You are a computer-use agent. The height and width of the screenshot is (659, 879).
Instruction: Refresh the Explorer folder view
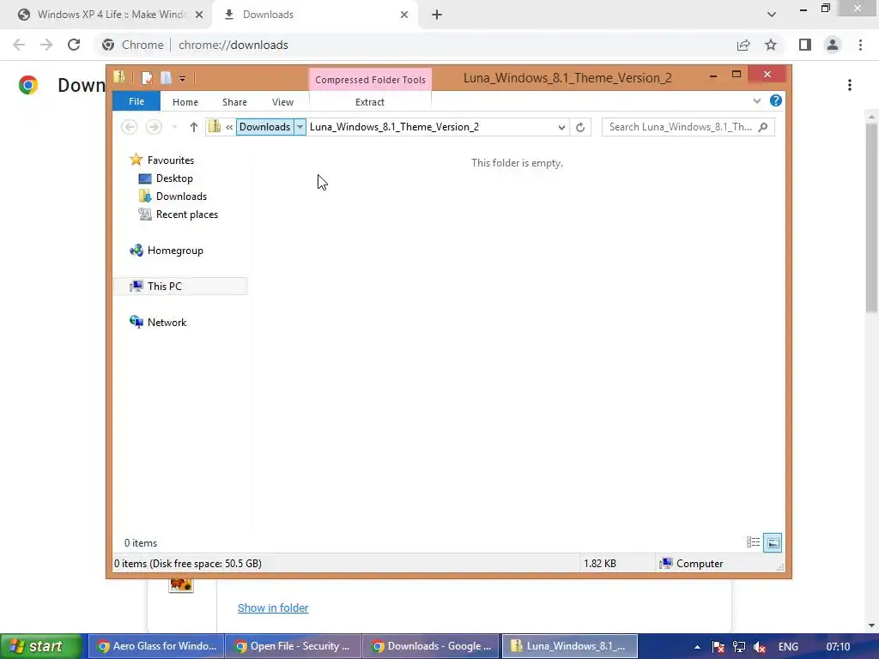[580, 127]
